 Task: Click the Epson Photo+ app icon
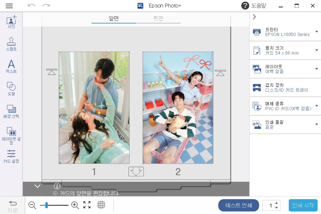(x=140, y=5)
